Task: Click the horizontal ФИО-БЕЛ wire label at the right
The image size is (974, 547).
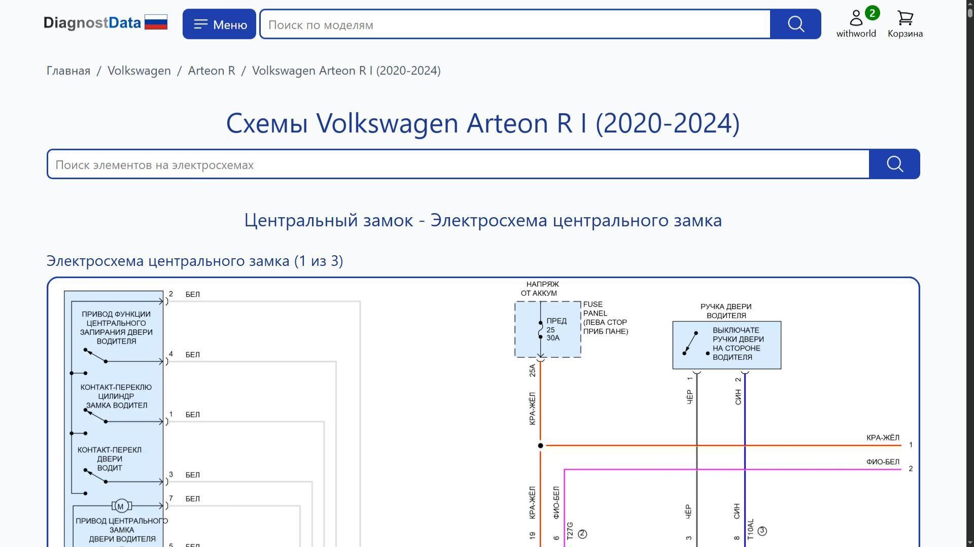Action: point(883,462)
